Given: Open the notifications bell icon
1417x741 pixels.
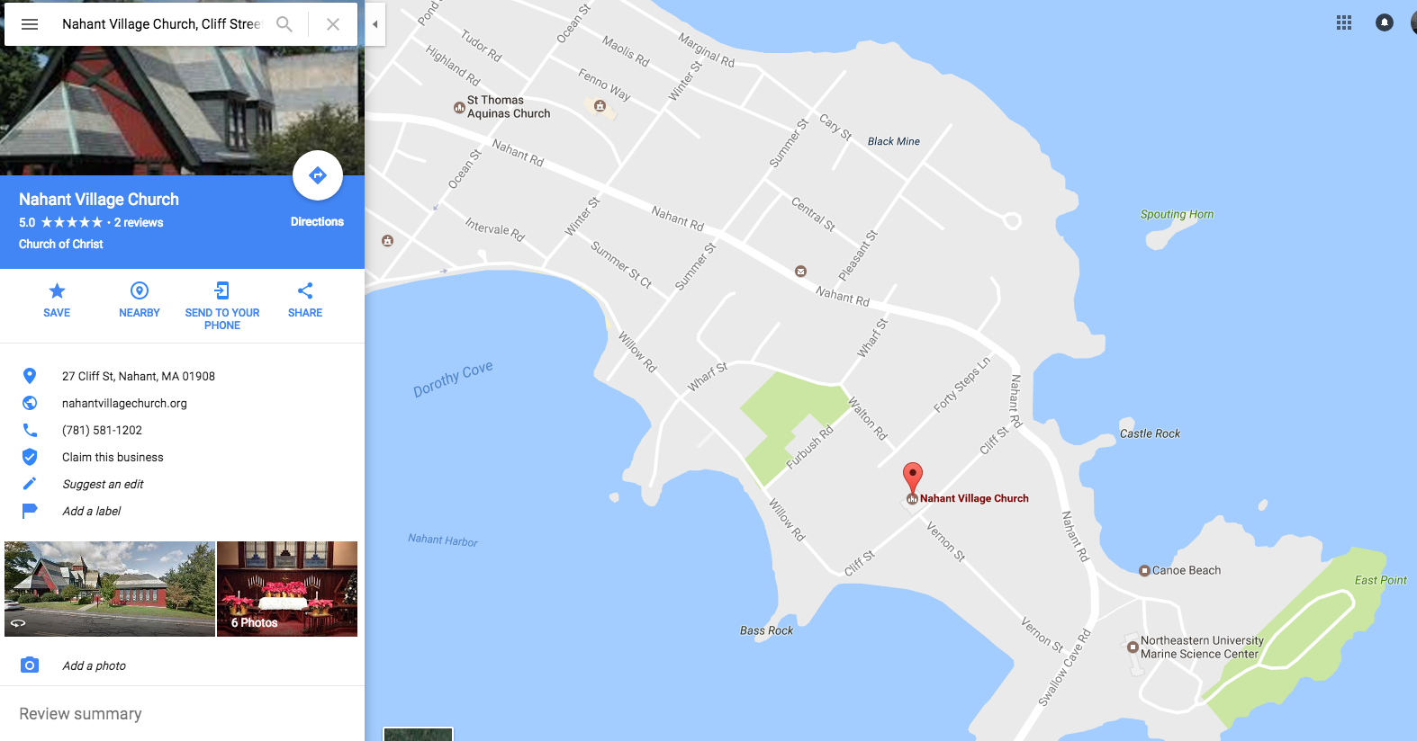Looking at the screenshot, I should click(x=1385, y=23).
